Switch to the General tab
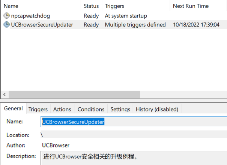The width and height of the screenshot is (227, 165). [x=13, y=109]
